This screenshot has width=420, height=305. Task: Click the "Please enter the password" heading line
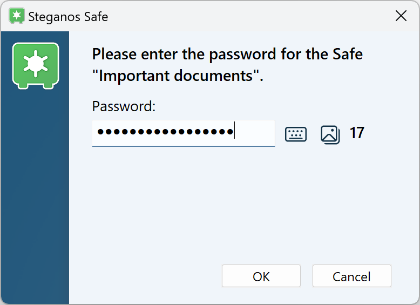point(227,55)
